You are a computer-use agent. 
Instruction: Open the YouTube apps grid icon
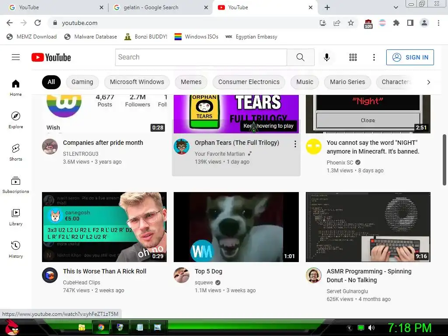[x=353, y=57]
